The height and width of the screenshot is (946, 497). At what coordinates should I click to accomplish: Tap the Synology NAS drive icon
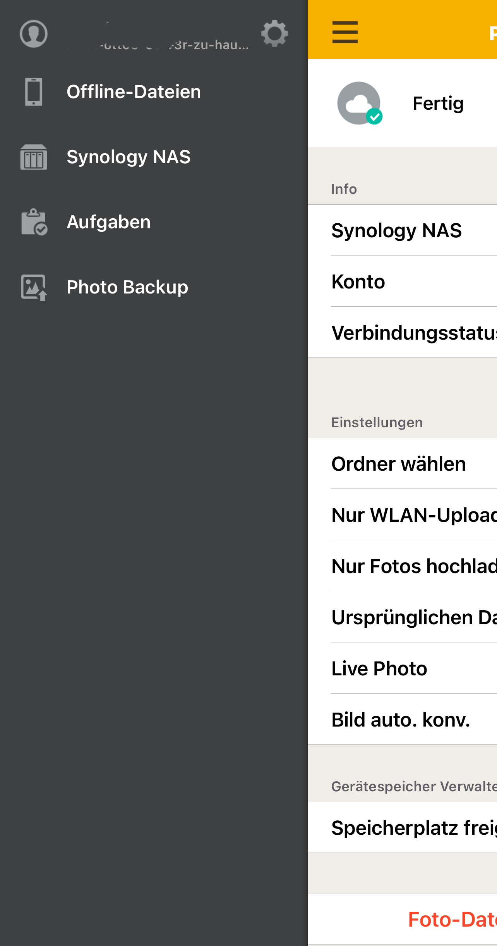(34, 157)
